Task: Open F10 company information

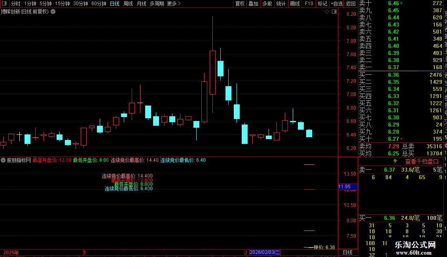Action: pyautogui.click(x=309, y=4)
